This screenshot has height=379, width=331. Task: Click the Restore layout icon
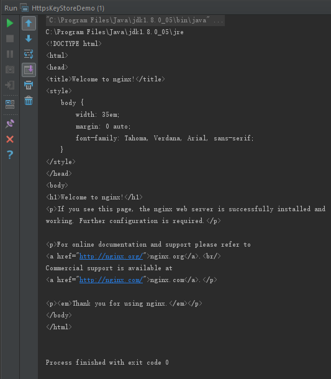[10, 104]
